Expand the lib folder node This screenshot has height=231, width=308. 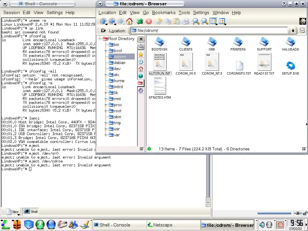tap(106, 93)
